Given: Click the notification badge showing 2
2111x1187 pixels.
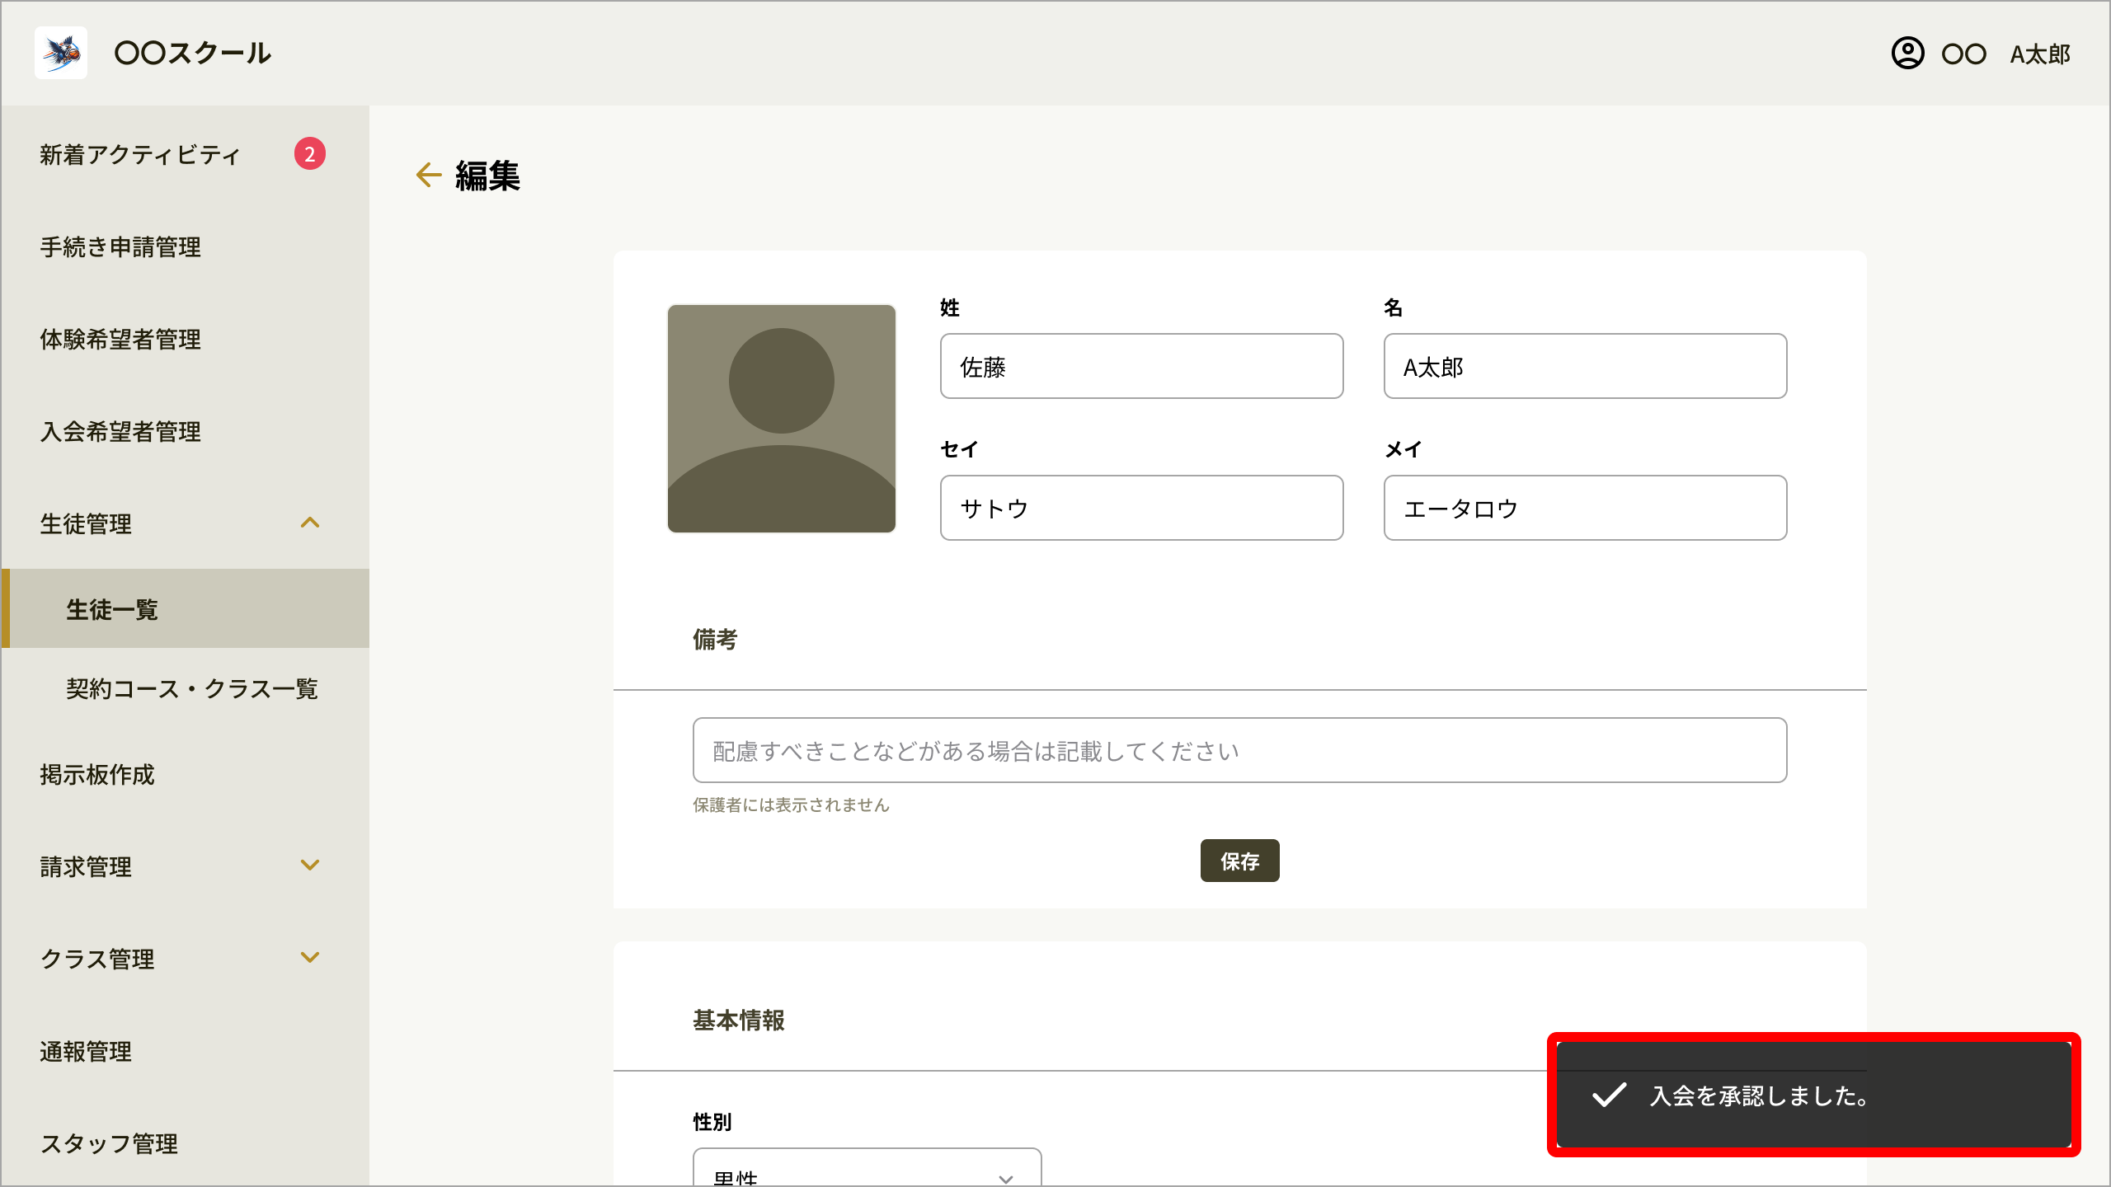Looking at the screenshot, I should click(310, 153).
